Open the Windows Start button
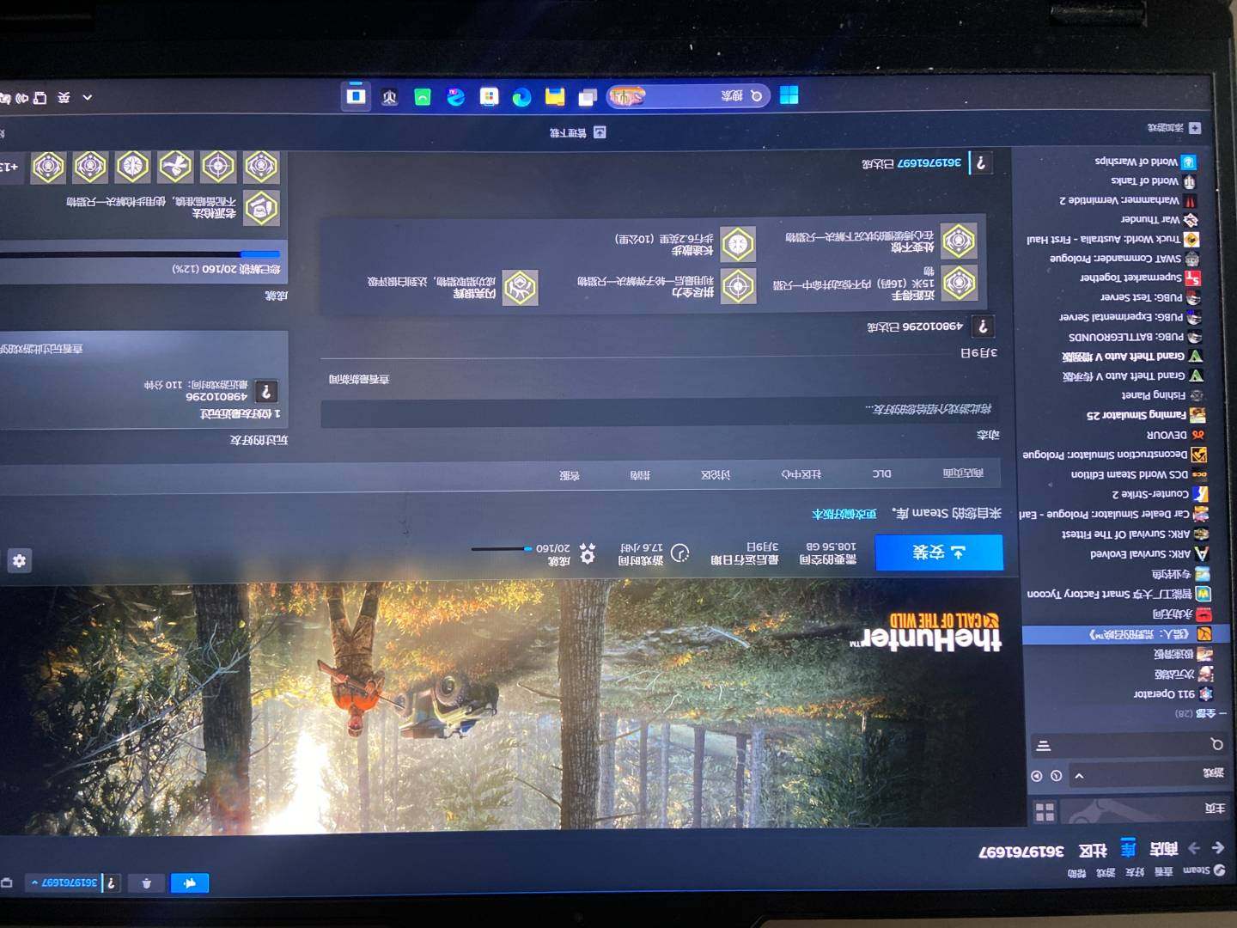 [789, 95]
